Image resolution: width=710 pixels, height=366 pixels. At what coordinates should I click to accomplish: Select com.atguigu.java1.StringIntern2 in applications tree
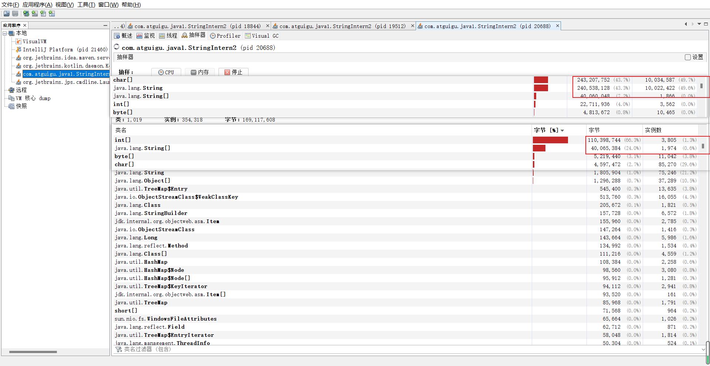[66, 74]
